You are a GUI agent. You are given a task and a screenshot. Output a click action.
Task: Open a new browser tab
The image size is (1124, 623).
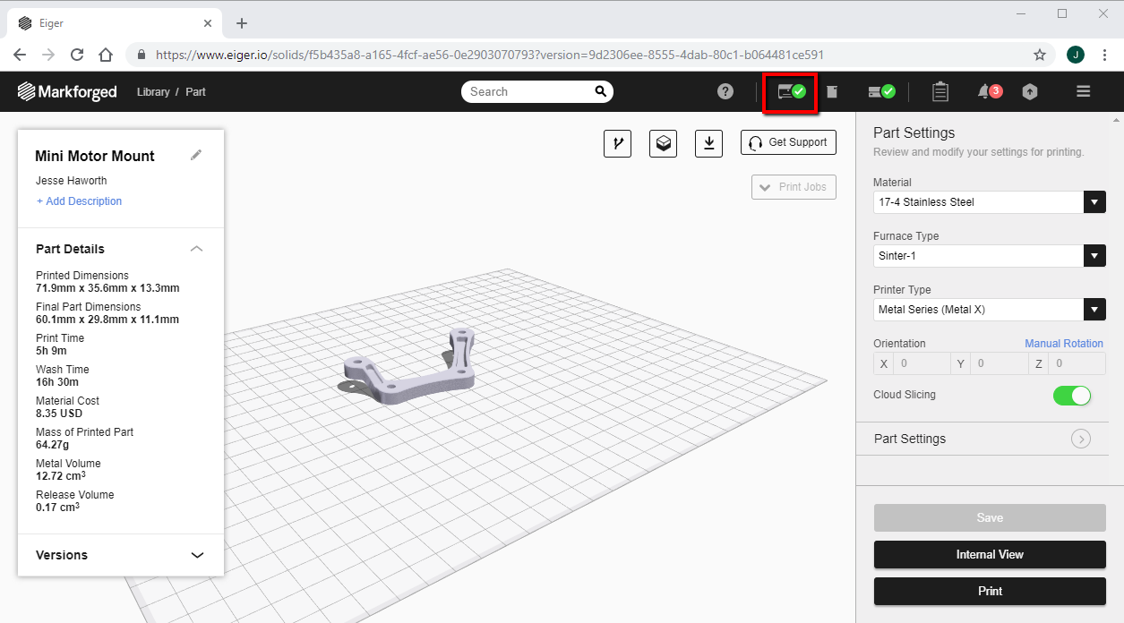pyautogui.click(x=241, y=23)
